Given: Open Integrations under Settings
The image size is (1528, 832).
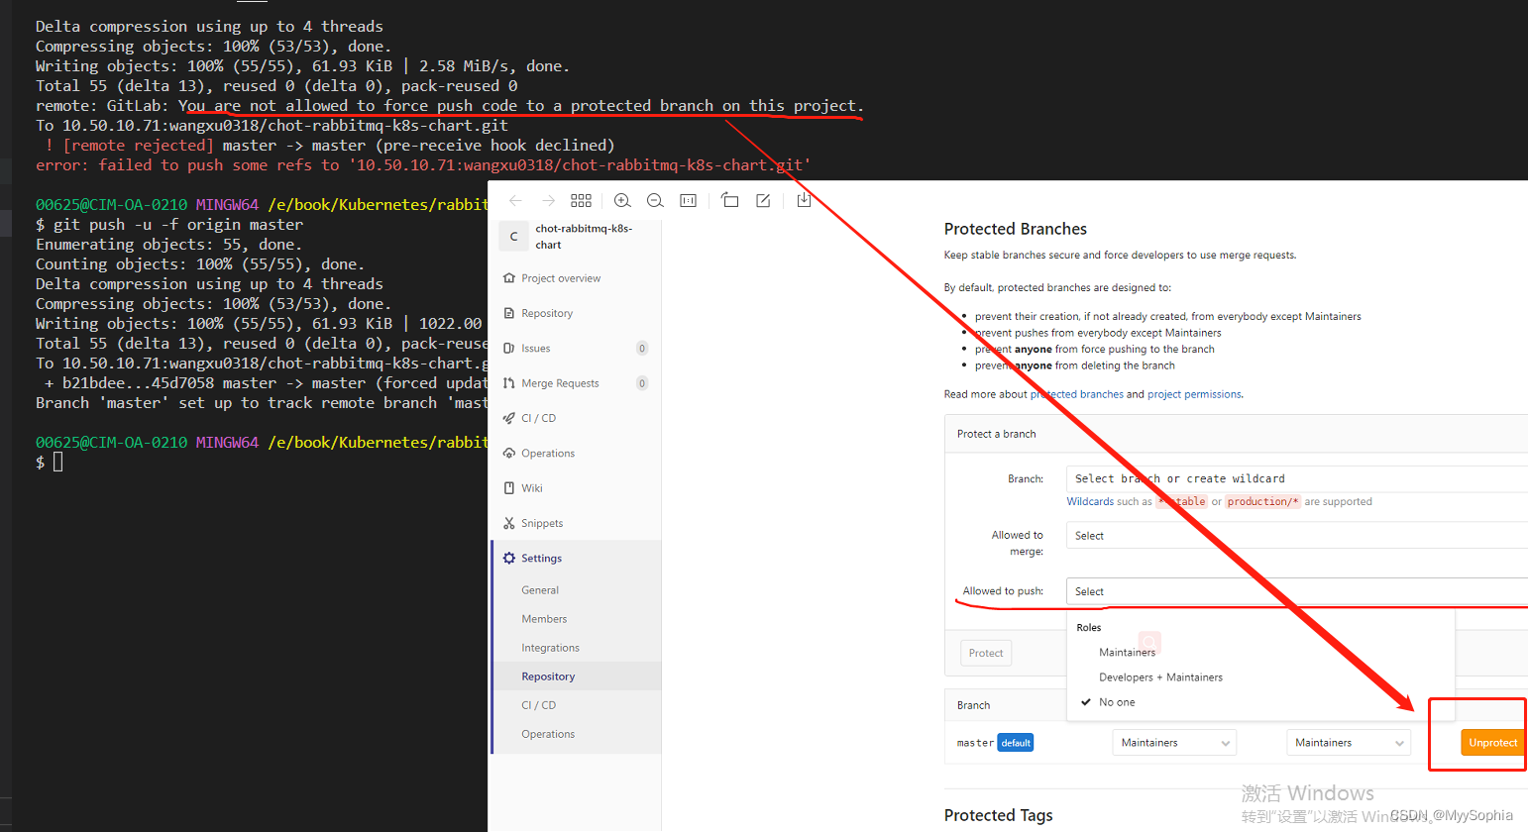Looking at the screenshot, I should click(550, 648).
